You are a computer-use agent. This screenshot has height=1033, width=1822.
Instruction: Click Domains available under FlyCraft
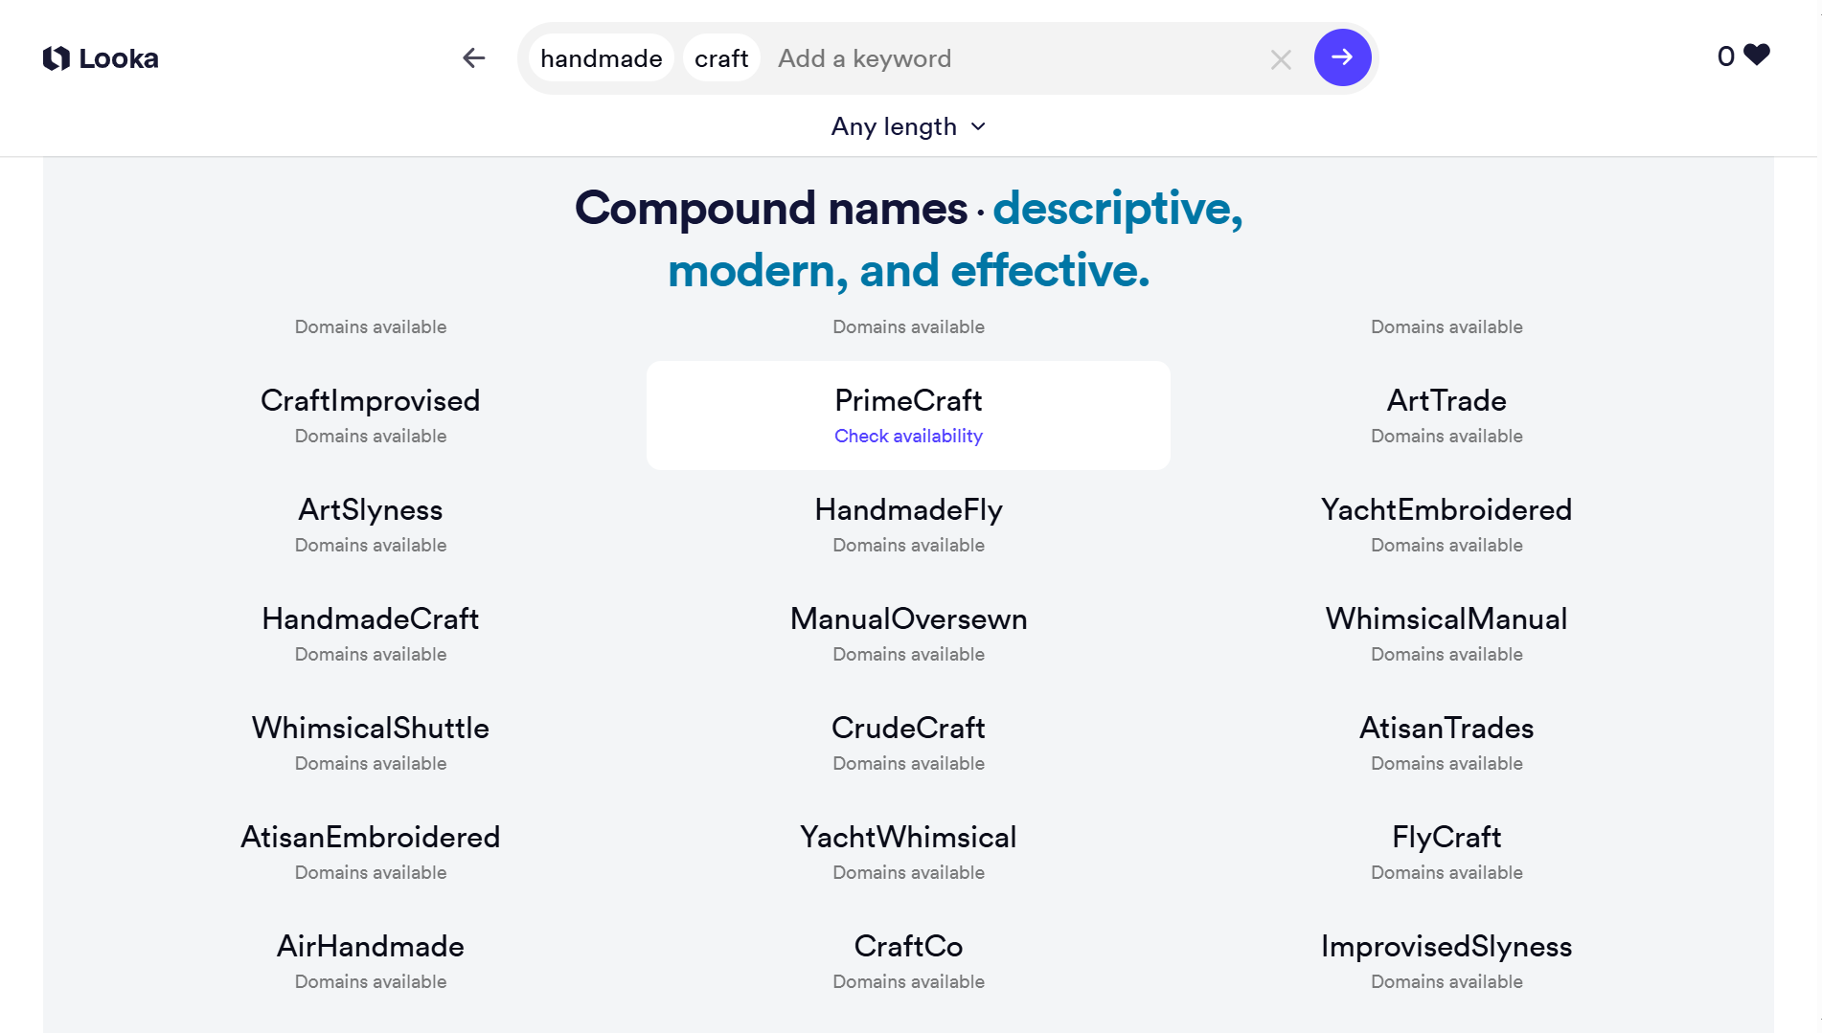[x=1446, y=872]
